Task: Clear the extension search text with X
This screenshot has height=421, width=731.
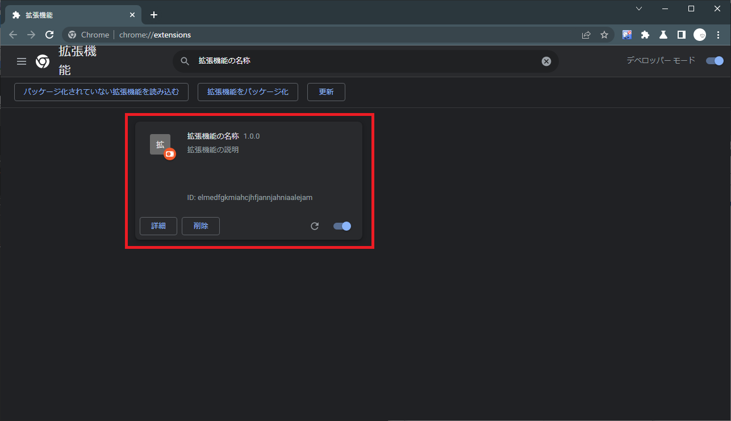Action: [546, 61]
